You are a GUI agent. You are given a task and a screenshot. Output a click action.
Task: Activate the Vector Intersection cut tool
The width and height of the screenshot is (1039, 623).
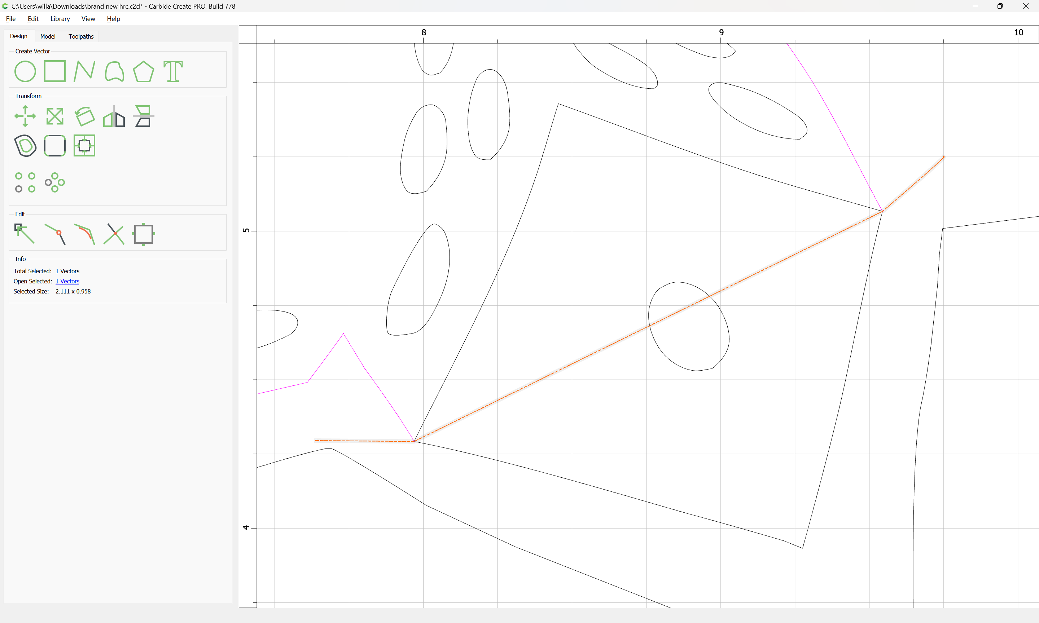coord(114,234)
